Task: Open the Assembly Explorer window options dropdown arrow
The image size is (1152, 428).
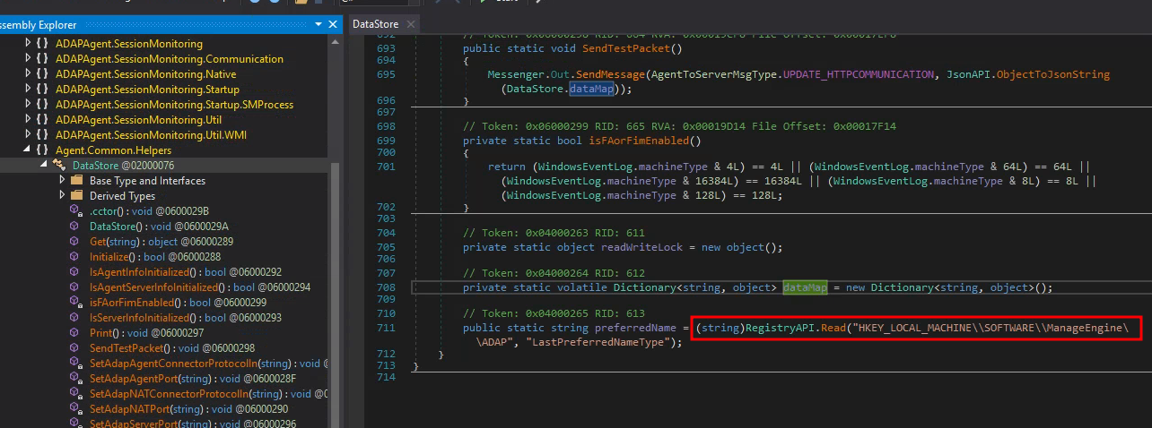Action: 319,25
